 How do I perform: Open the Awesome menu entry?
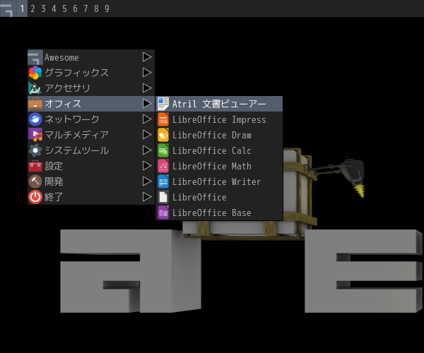91,57
